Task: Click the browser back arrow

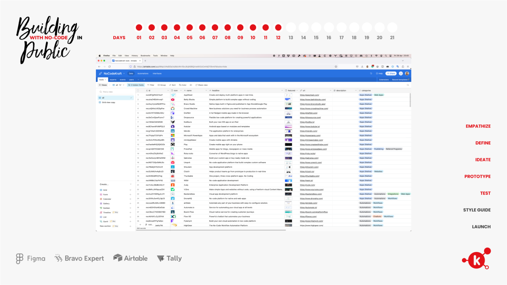Action: pos(99,67)
